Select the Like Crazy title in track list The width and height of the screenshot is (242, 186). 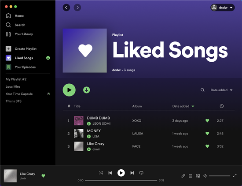(x=95, y=144)
